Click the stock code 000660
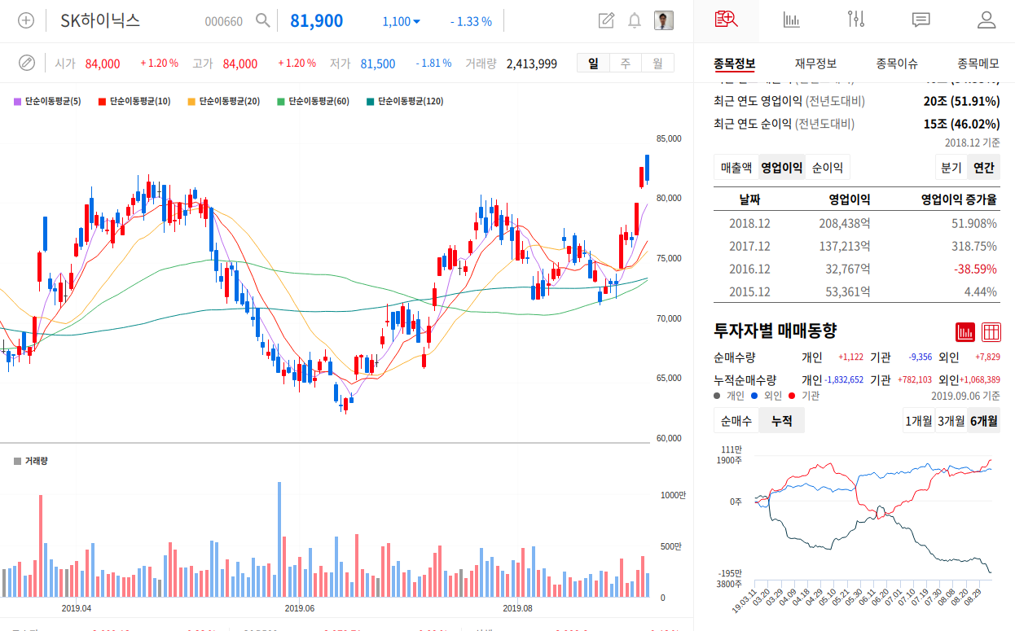Screen dimensions: 1015x631 coord(223,22)
